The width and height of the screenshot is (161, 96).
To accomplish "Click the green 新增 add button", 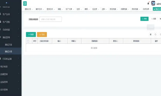I will pyautogui.click(x=31, y=34).
